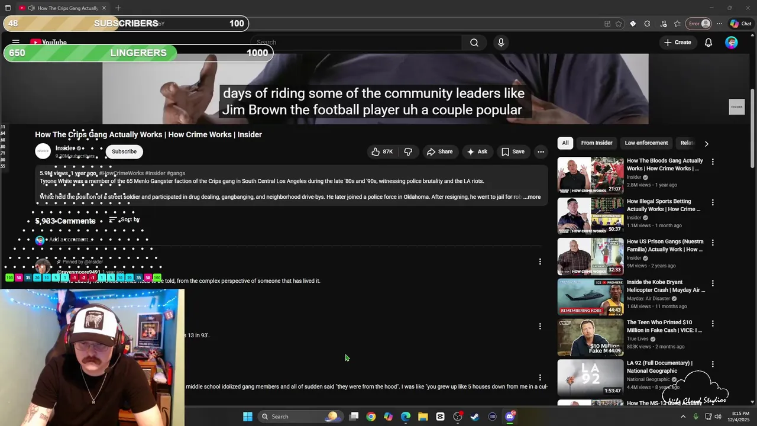Click the Create button
Screen dimensions: 757x426
click(677, 43)
